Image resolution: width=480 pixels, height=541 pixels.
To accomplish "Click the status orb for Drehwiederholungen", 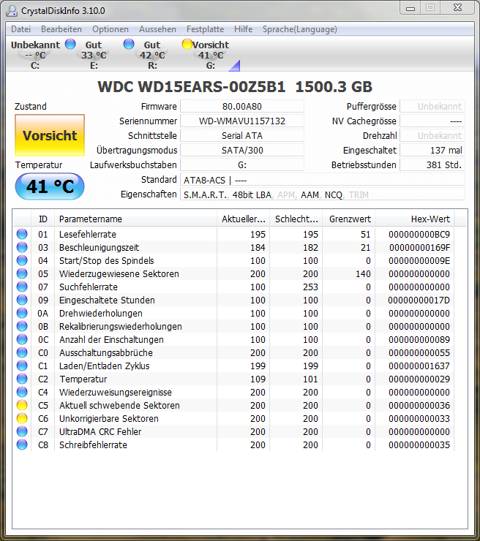I will pyautogui.click(x=22, y=314).
